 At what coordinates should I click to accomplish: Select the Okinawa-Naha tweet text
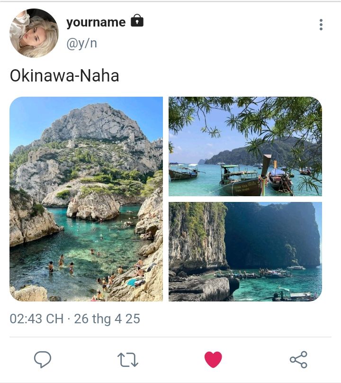(64, 75)
